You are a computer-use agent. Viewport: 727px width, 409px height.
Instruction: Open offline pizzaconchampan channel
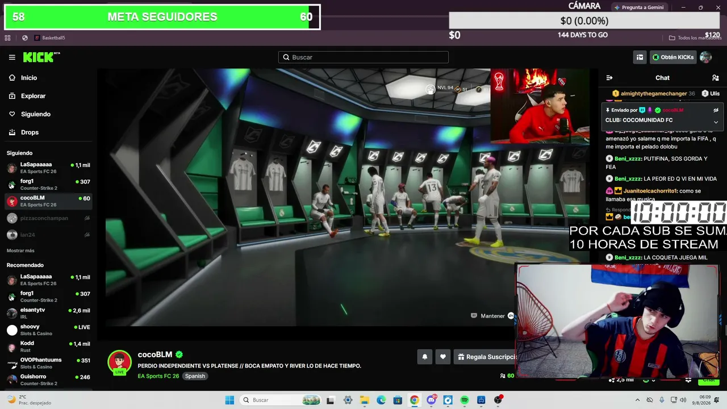[x=48, y=218]
